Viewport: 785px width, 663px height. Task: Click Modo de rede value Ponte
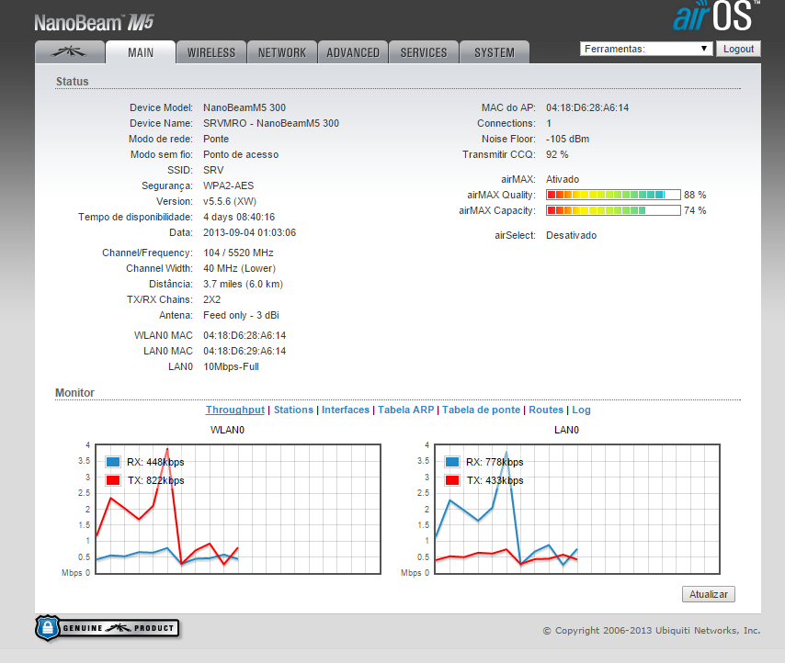click(216, 139)
